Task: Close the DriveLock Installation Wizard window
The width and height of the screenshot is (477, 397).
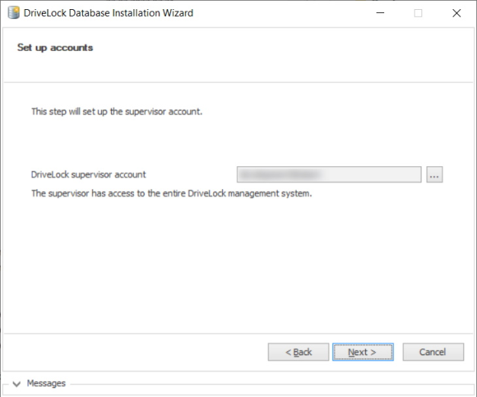Action: (x=456, y=13)
